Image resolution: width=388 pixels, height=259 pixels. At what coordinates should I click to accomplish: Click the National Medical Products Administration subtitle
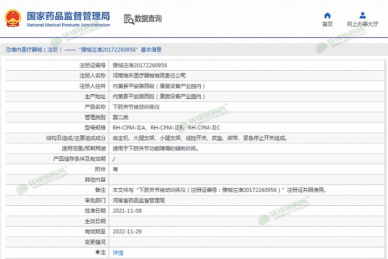(68, 25)
